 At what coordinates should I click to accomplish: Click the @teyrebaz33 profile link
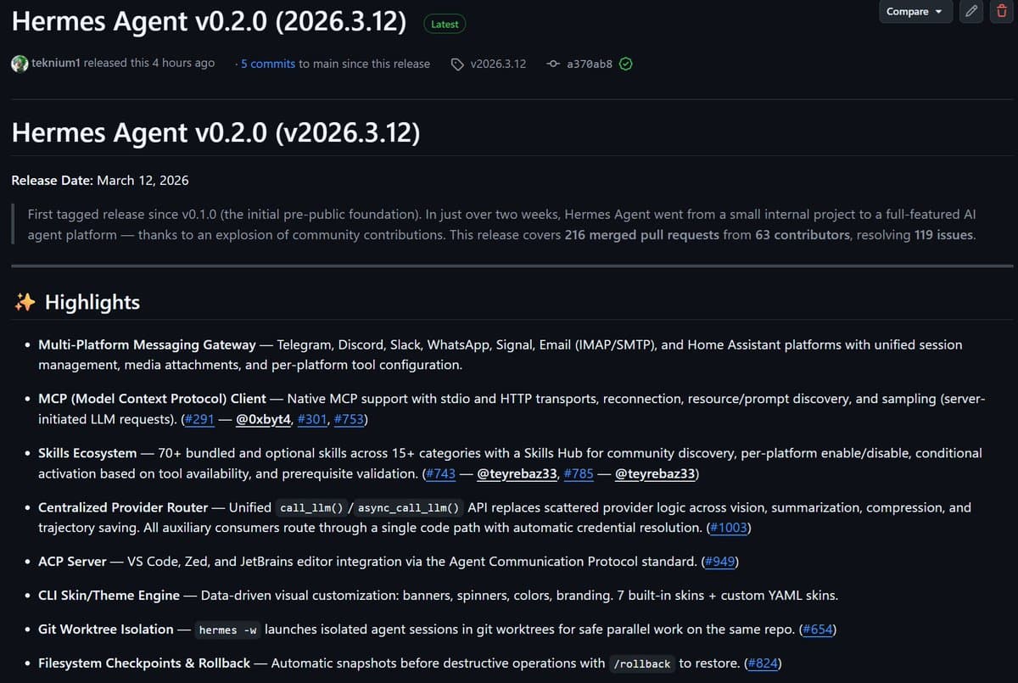coord(517,474)
